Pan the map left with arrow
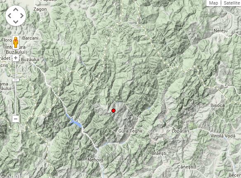Image resolution: width=241 pixels, height=178 pixels. pos(9,16)
